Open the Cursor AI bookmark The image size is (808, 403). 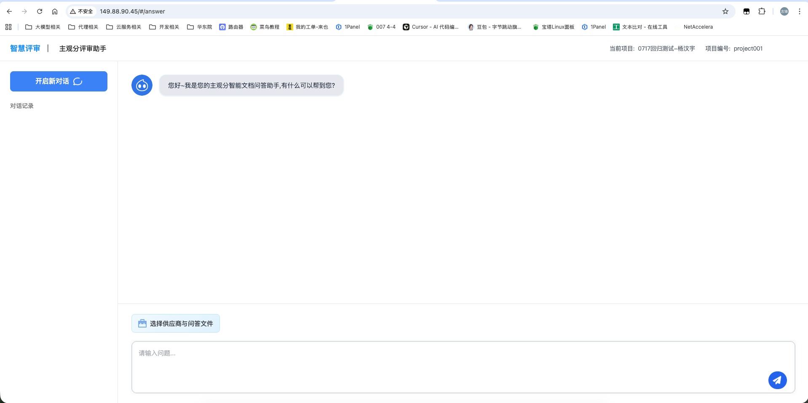pos(431,27)
